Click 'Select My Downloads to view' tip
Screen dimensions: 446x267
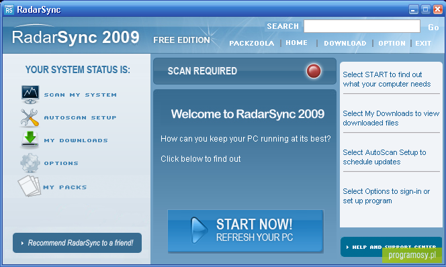(x=391, y=118)
